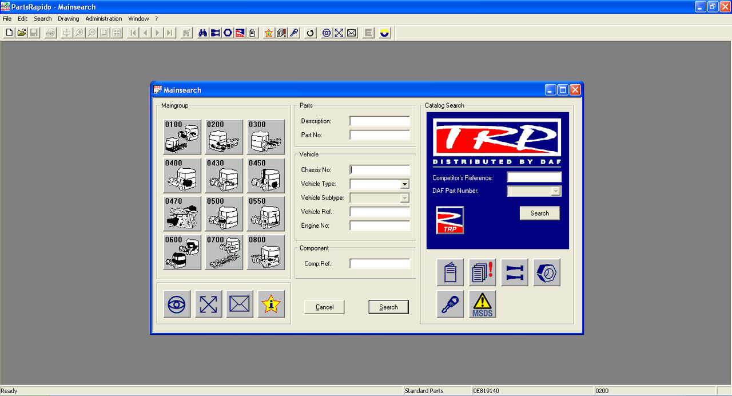Select maingroup 0800 image
Screen dimensions: 732x396
click(x=266, y=252)
